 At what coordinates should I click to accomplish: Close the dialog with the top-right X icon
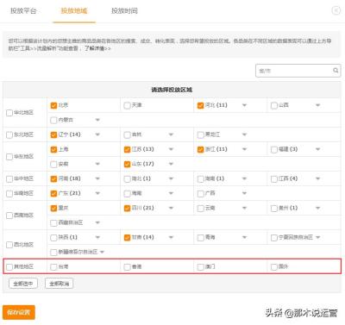click(x=336, y=10)
